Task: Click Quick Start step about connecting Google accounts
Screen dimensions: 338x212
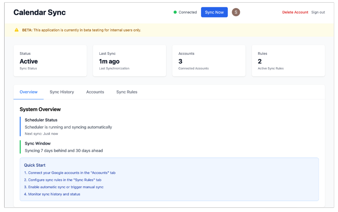Action: (x=70, y=173)
